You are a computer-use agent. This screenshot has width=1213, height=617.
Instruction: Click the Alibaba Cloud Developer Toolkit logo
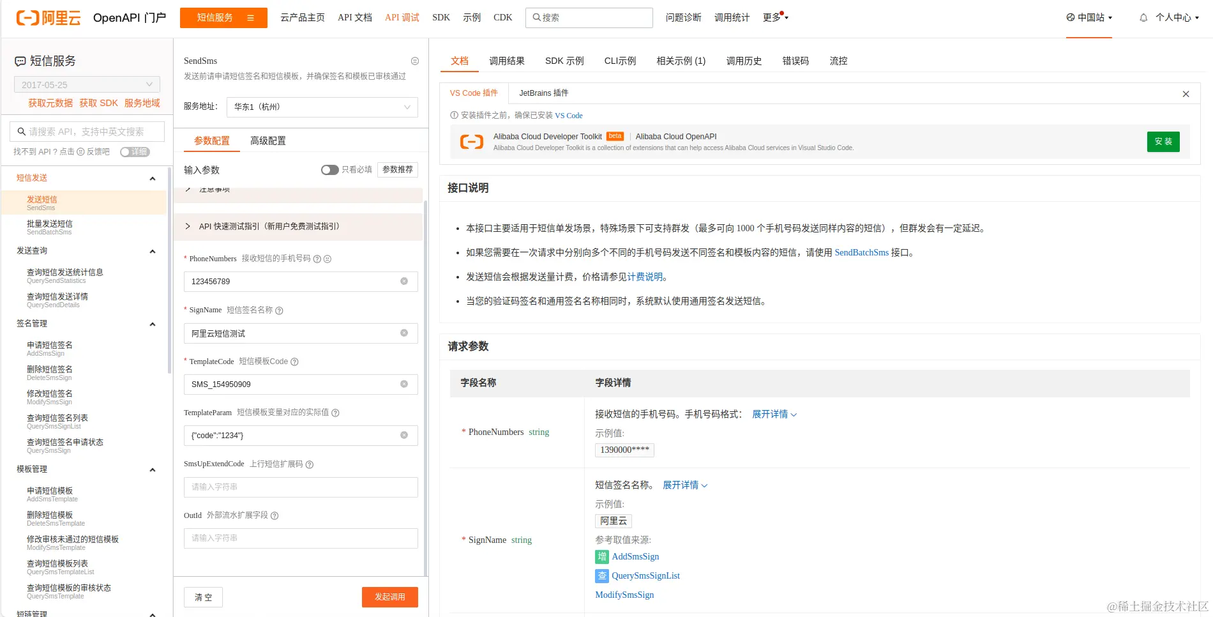tap(472, 142)
